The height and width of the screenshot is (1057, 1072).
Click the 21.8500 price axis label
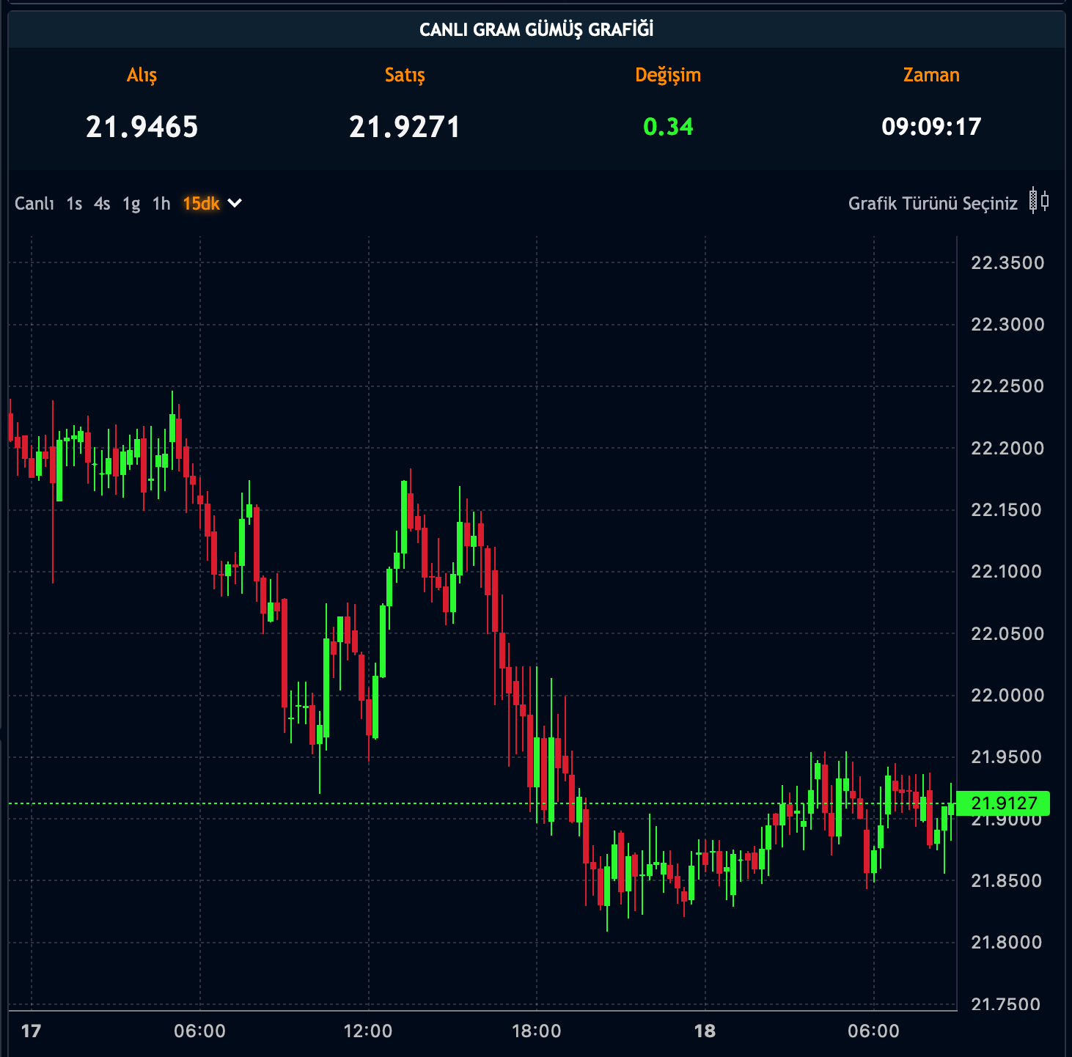[x=1006, y=880]
